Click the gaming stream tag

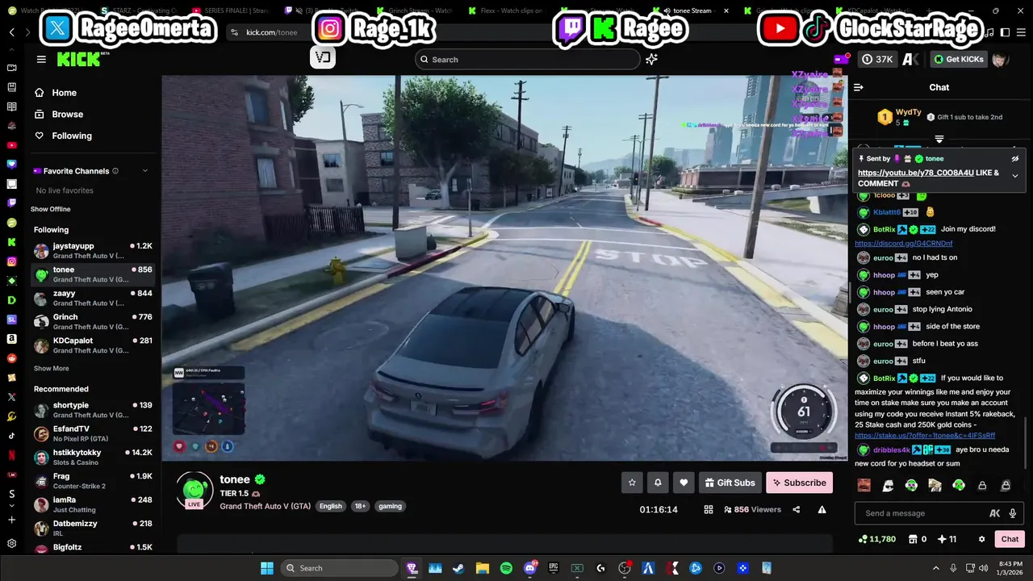[390, 506]
